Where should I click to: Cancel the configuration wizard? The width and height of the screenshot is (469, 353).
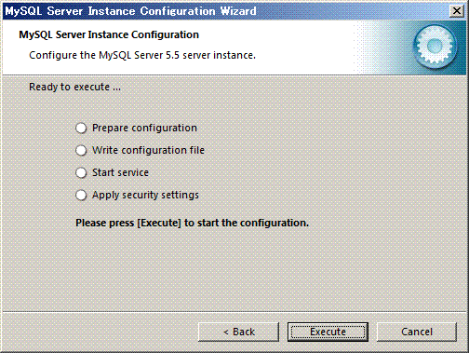(x=417, y=332)
